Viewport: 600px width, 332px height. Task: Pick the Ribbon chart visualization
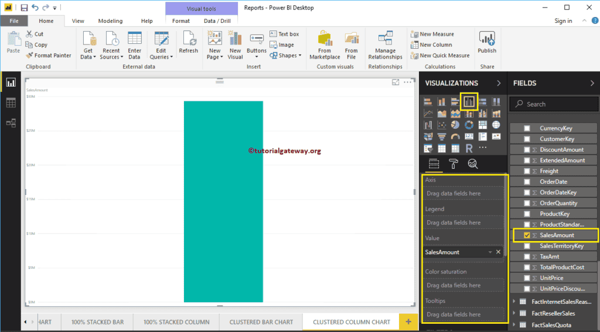pos(496,113)
